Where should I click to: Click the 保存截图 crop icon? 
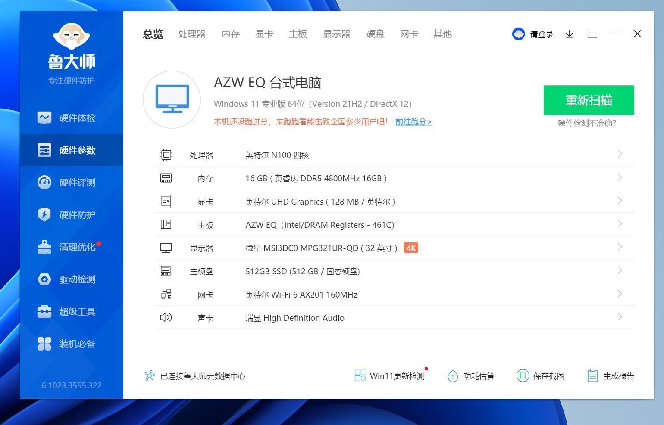pos(523,375)
